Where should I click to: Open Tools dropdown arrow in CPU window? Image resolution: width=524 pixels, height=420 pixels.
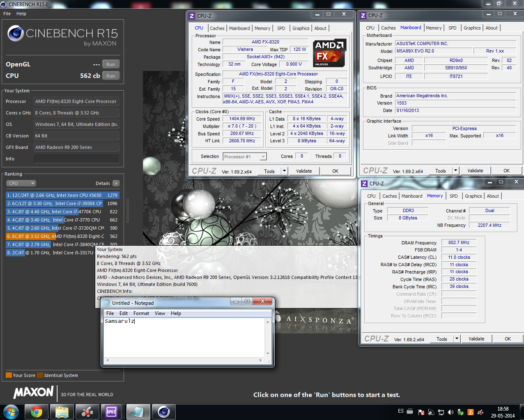(x=284, y=171)
